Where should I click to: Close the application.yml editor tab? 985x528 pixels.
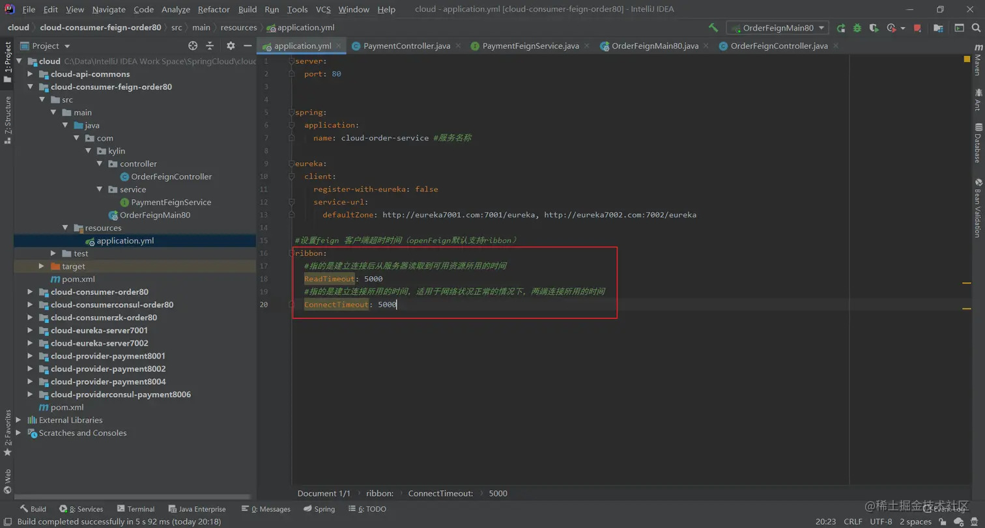[x=339, y=46]
